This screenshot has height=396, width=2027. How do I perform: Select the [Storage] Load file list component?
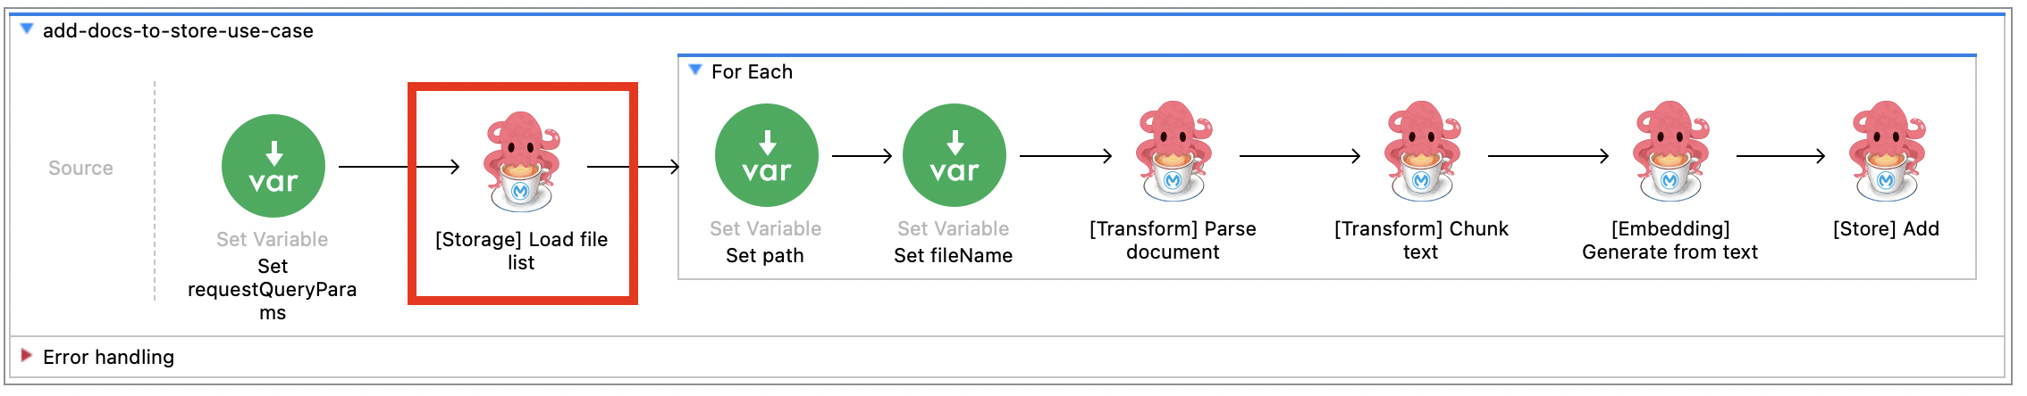tap(522, 161)
